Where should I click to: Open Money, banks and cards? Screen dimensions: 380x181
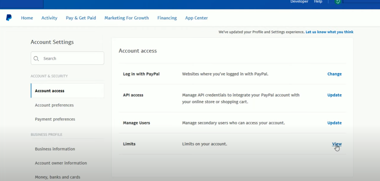tap(57, 177)
